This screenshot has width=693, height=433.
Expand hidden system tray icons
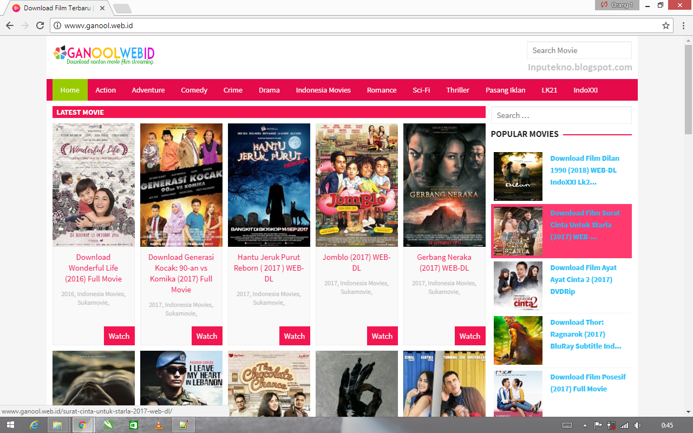585,425
